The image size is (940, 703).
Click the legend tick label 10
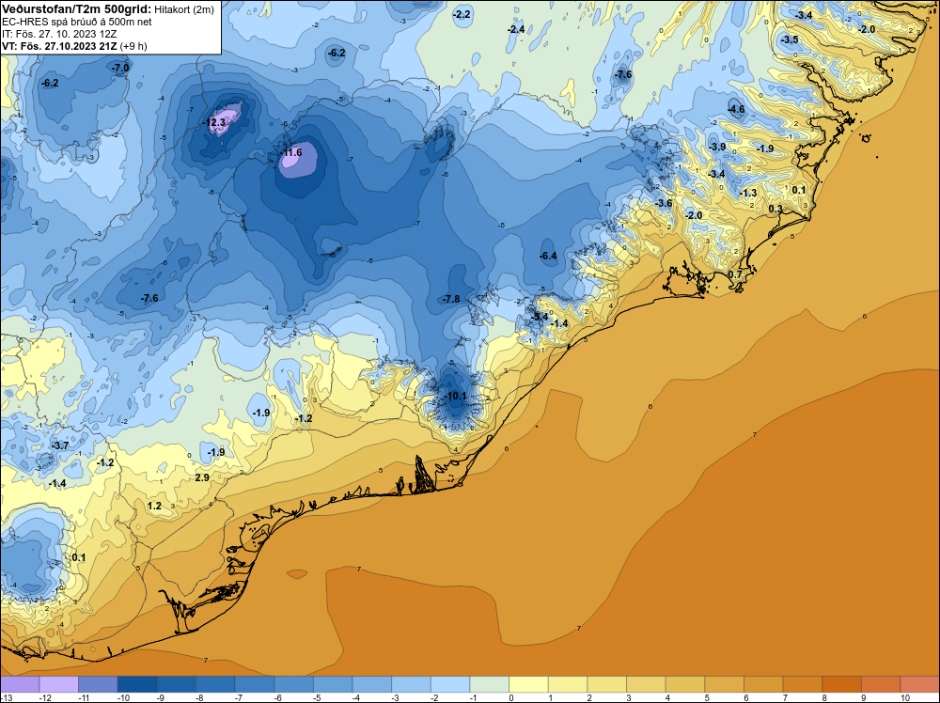905,697
